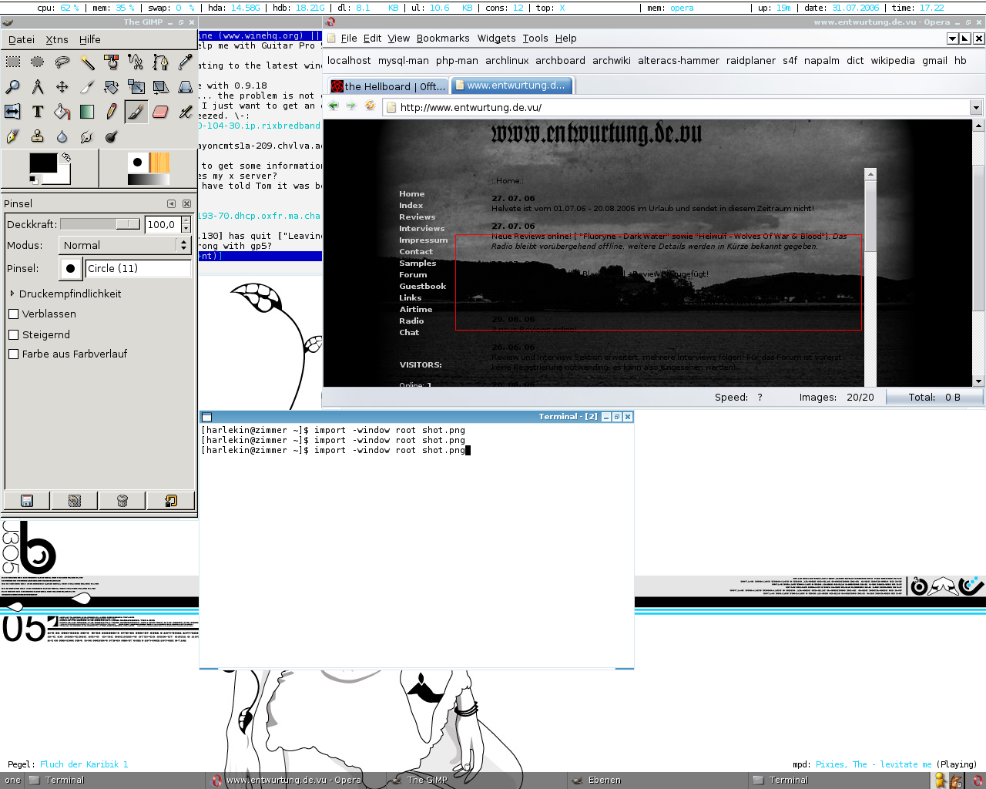
Task: Open the Modus dropdown set to Normal
Action: (125, 245)
